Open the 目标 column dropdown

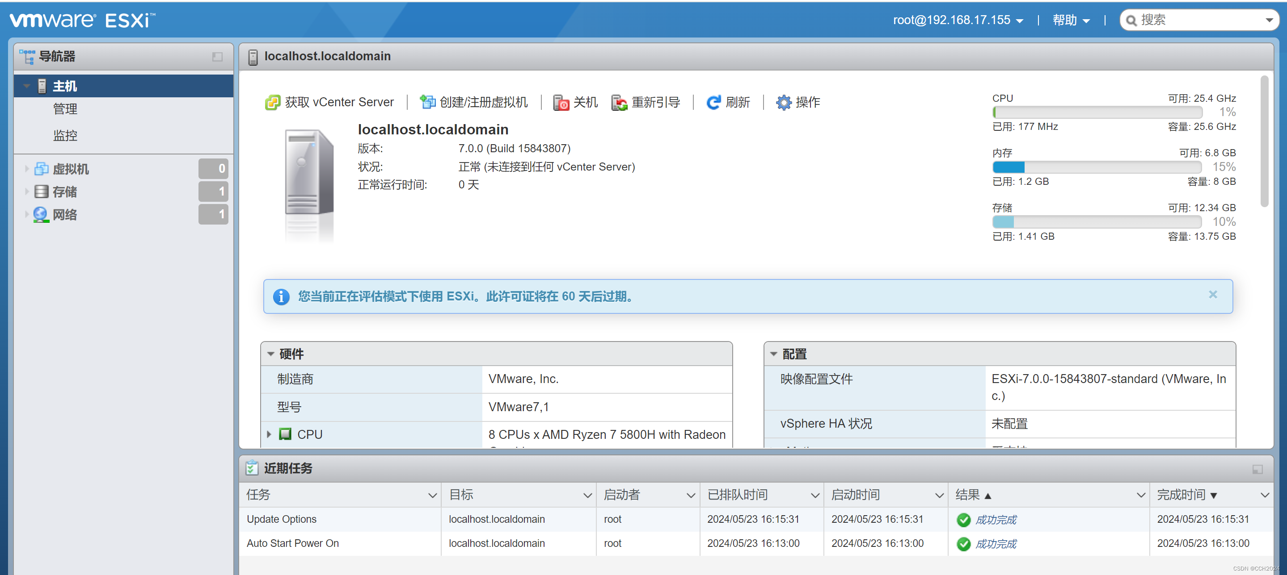click(x=587, y=495)
